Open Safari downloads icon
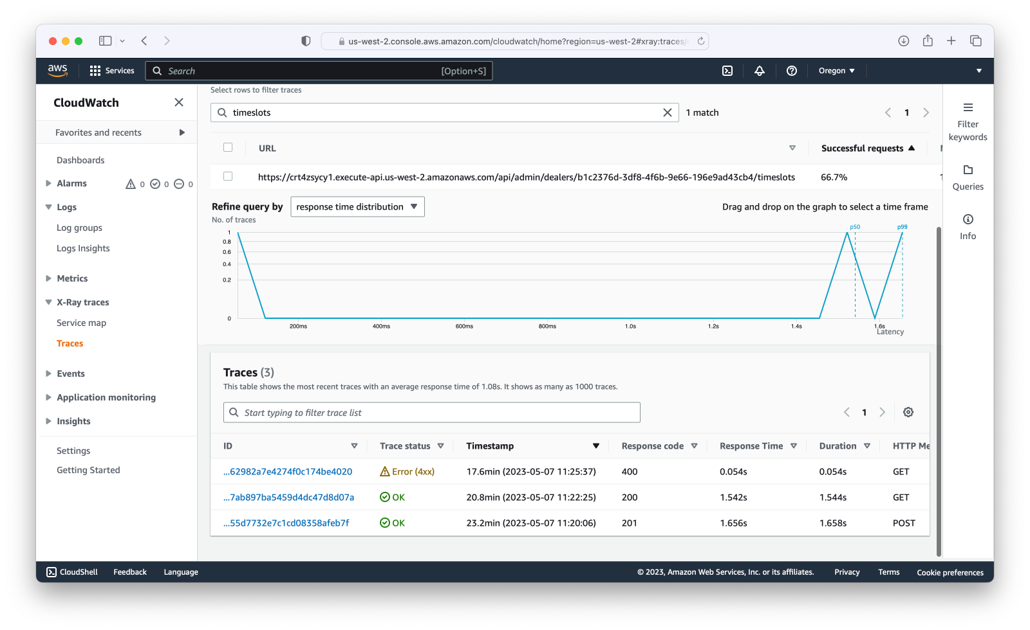 (x=904, y=40)
